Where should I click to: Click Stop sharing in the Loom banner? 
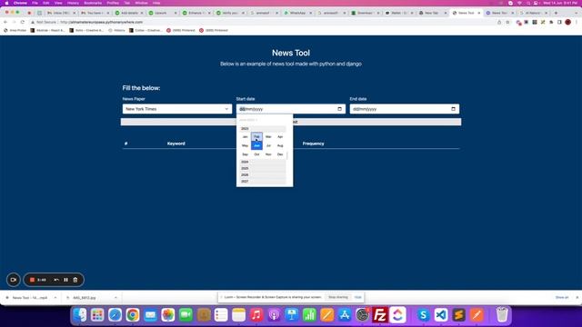pos(338,297)
